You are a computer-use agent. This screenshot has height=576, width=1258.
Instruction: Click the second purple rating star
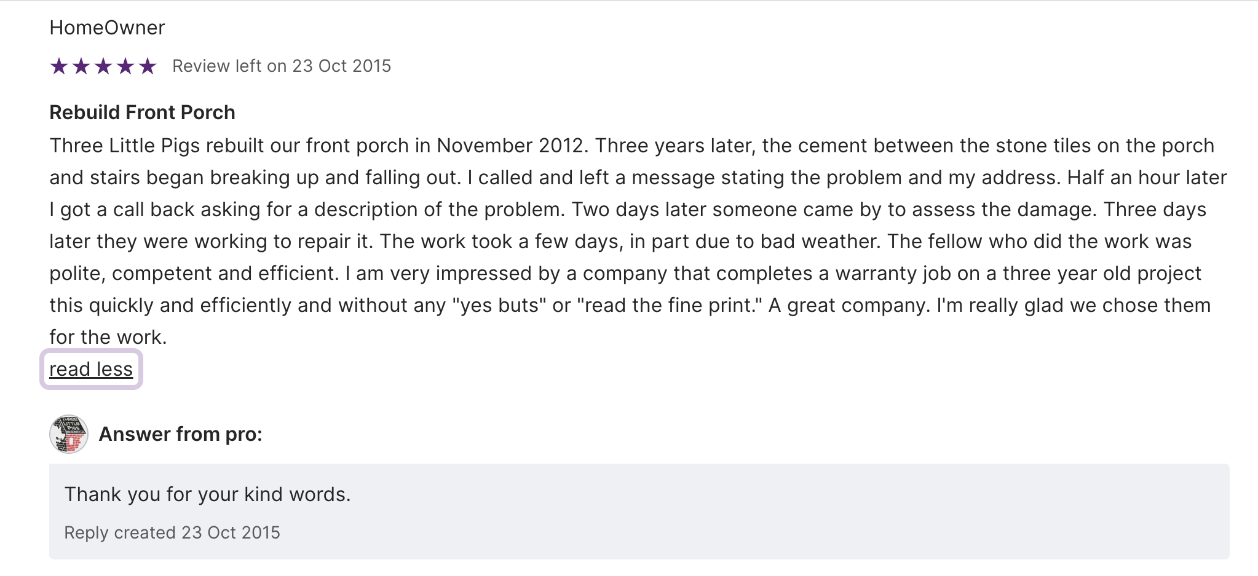[81, 66]
